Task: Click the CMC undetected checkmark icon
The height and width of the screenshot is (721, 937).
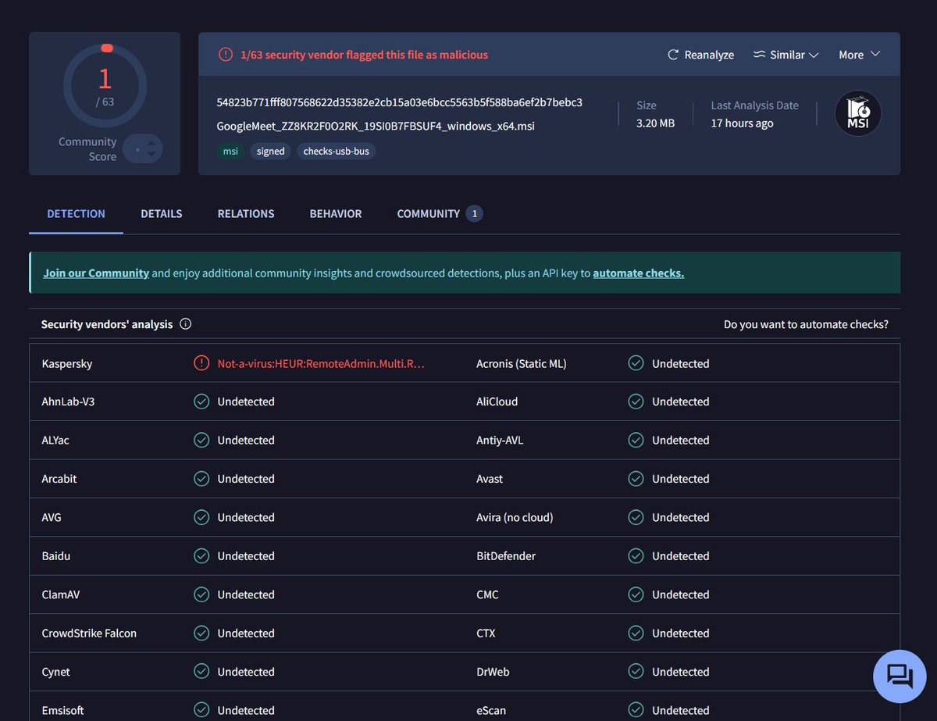Action: [x=636, y=594]
